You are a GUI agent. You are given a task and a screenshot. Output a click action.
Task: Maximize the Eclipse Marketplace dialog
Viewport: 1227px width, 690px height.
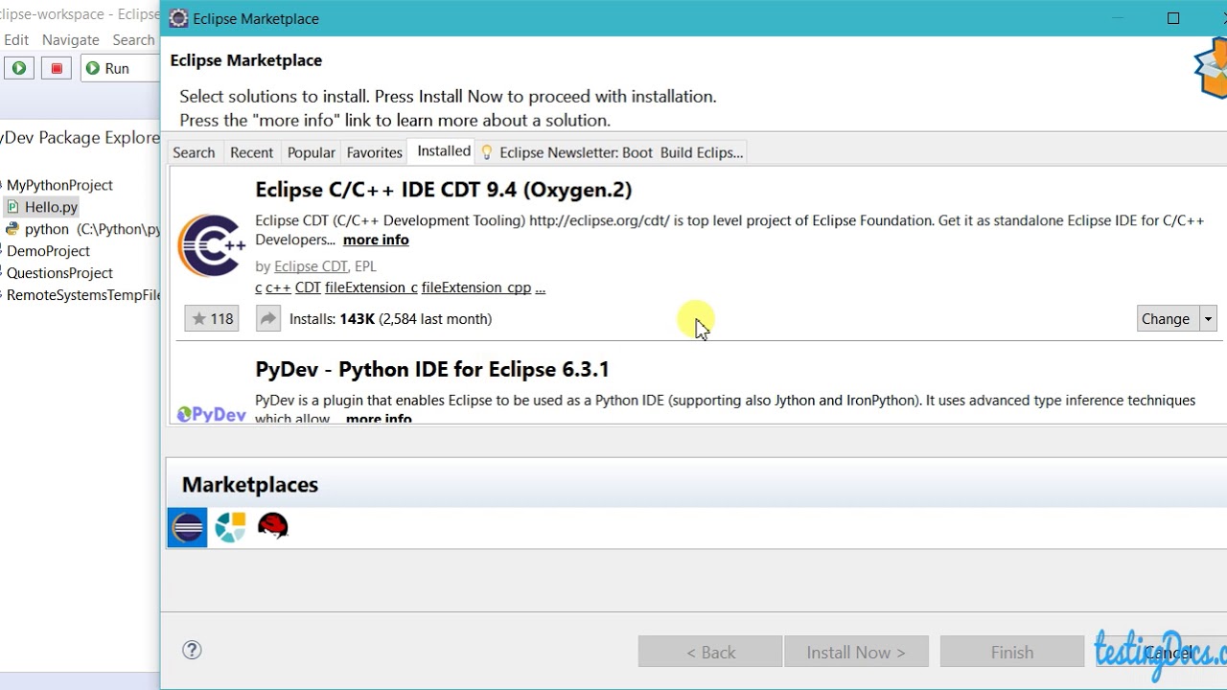(1173, 18)
